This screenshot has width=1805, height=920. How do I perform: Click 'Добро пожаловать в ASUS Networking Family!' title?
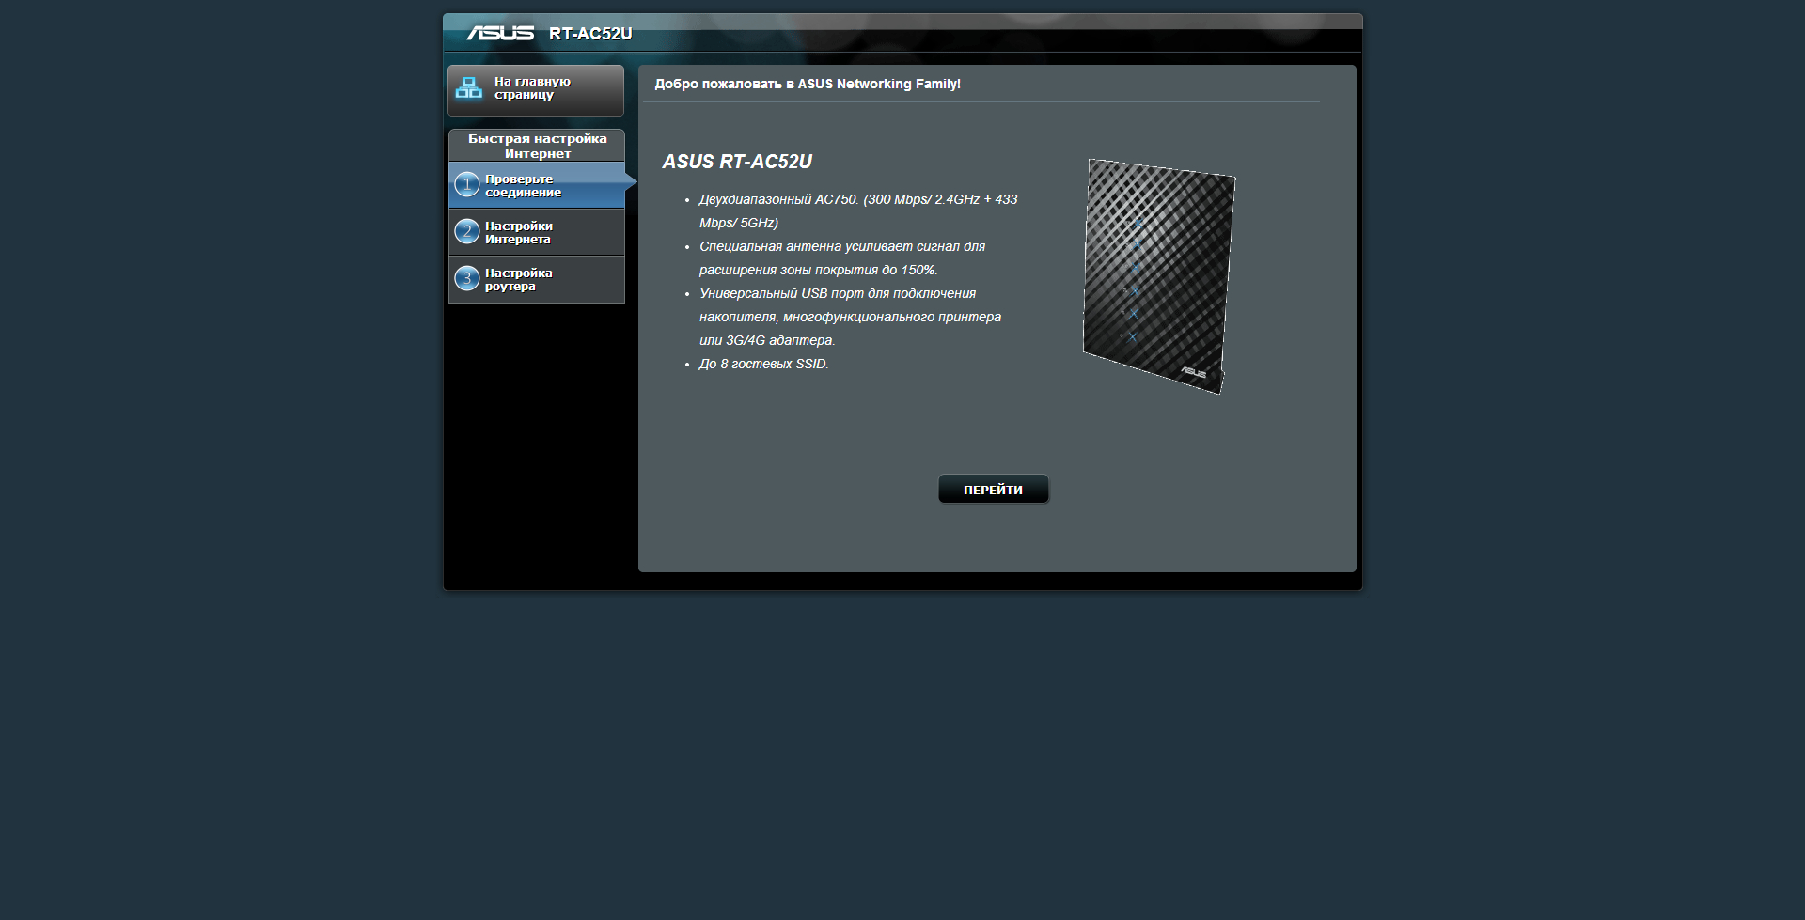(x=808, y=84)
